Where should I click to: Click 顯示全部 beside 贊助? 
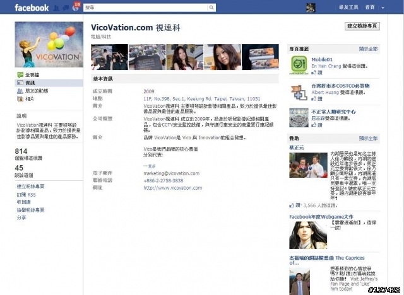[x=368, y=139]
